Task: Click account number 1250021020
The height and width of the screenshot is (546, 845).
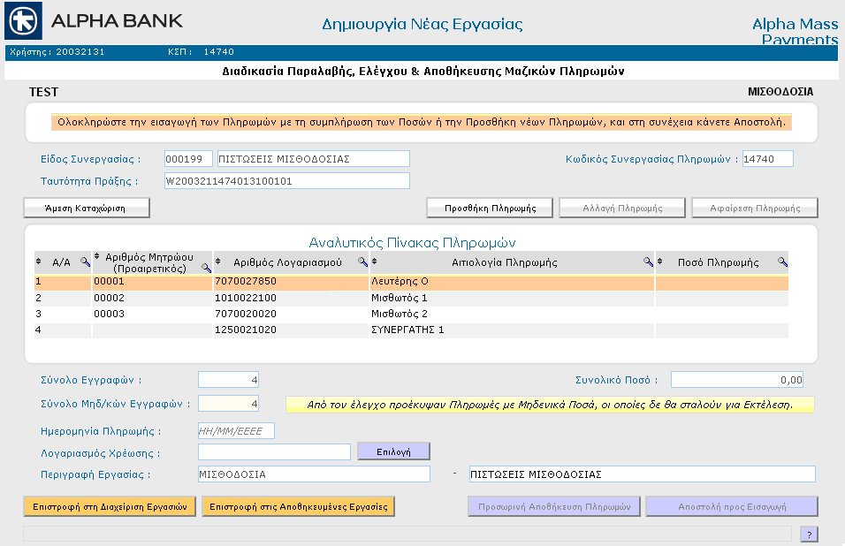Action: (246, 330)
